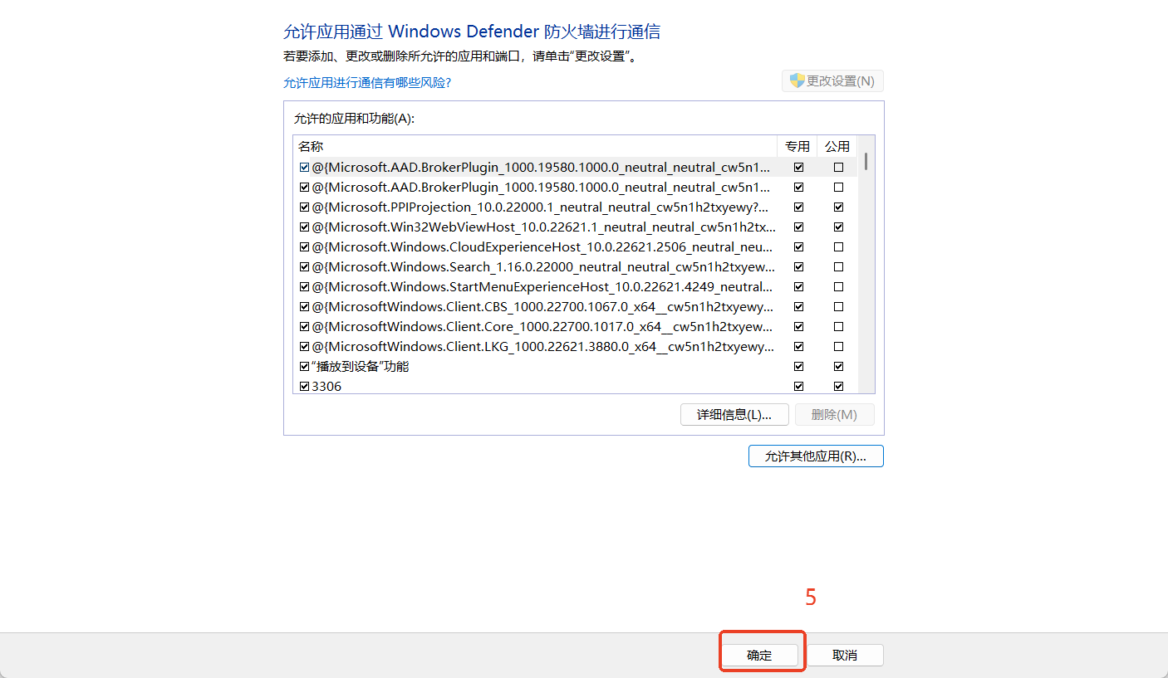This screenshot has width=1168, height=678.
Task: Toggle 专用 checkbox for 3306 entry
Action: pyautogui.click(x=799, y=386)
